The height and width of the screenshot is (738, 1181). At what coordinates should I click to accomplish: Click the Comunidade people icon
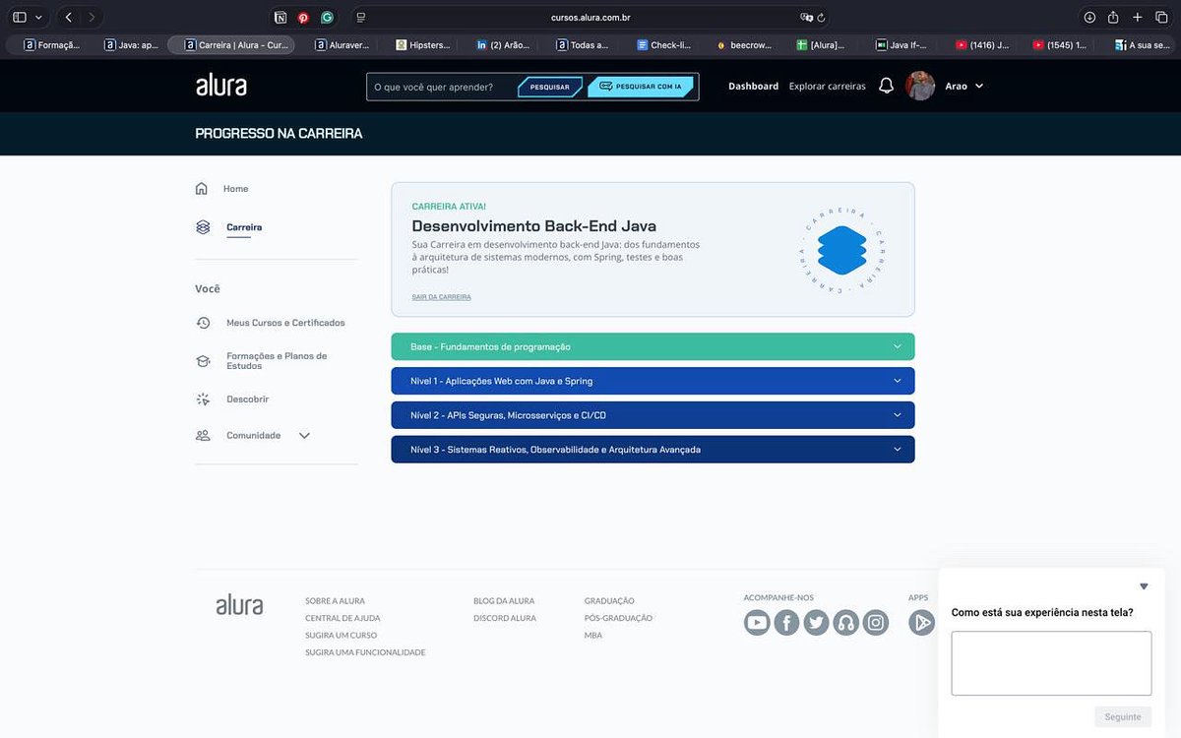coord(203,435)
